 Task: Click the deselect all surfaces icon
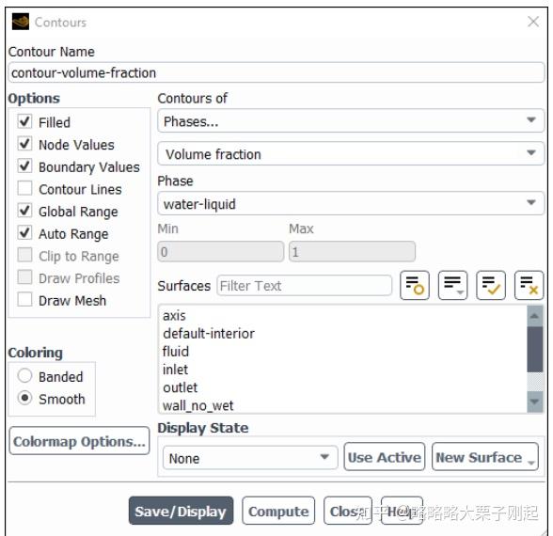[x=529, y=285]
